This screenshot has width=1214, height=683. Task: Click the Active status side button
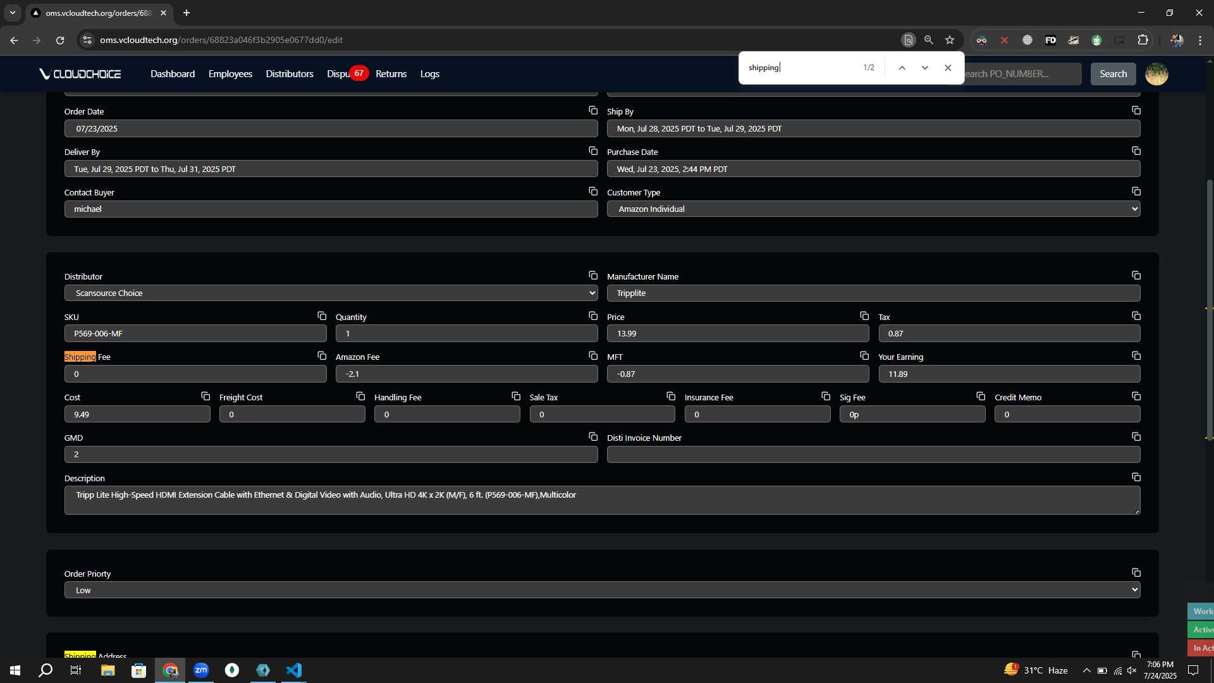coord(1201,630)
